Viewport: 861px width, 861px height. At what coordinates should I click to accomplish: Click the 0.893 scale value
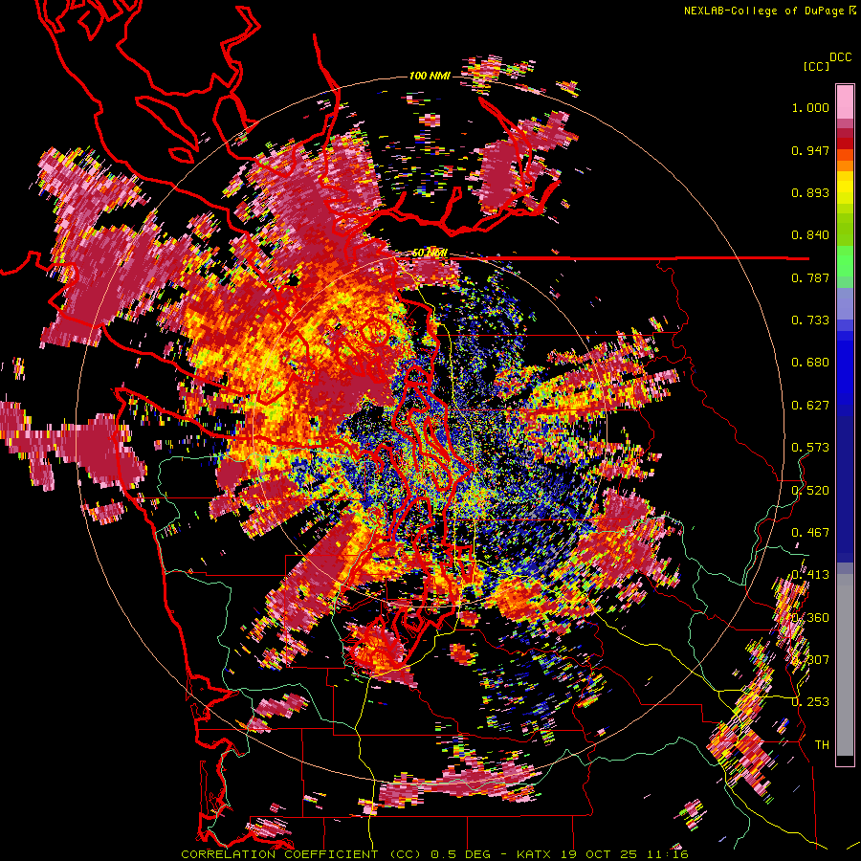(810, 192)
